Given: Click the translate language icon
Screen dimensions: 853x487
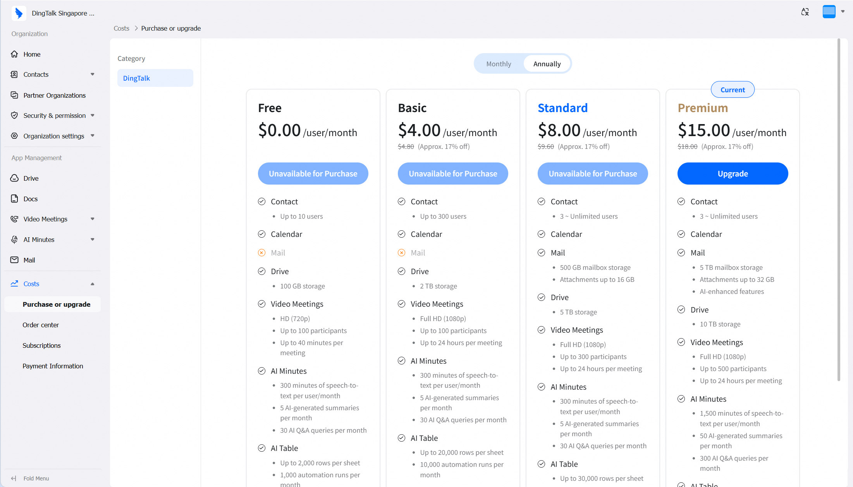Looking at the screenshot, I should (x=805, y=12).
